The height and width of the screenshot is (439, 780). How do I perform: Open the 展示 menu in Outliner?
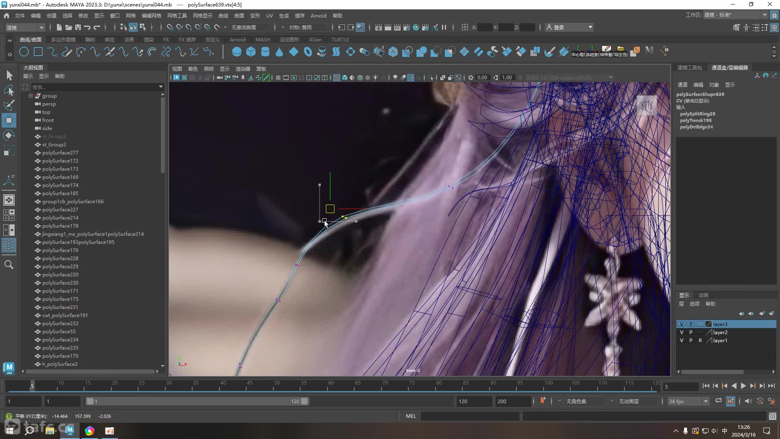click(x=28, y=76)
